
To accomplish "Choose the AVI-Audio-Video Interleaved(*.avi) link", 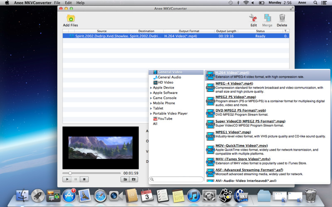I will [x=246, y=181].
